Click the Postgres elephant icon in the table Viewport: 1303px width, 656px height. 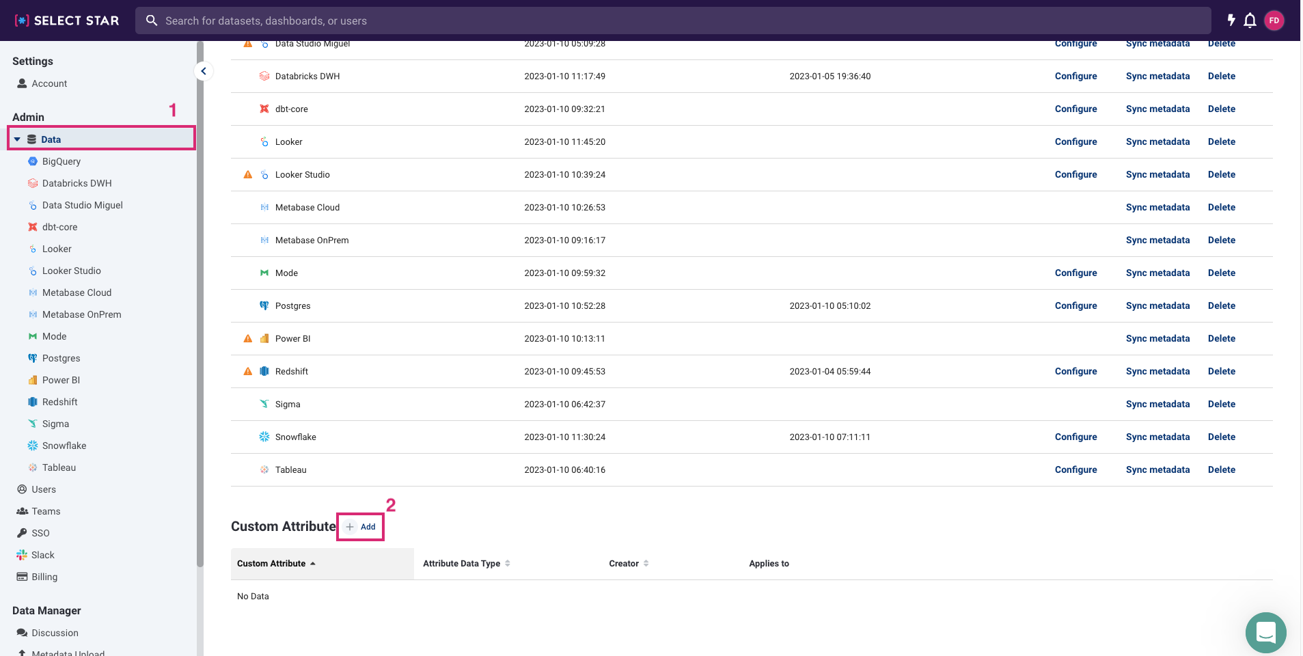[264, 305]
